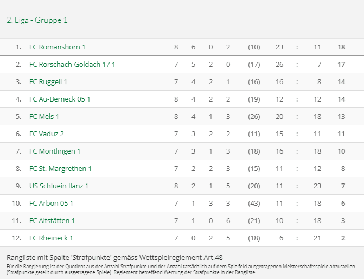
Task: Open FC Vaduz 2 team details
Action: [47, 134]
